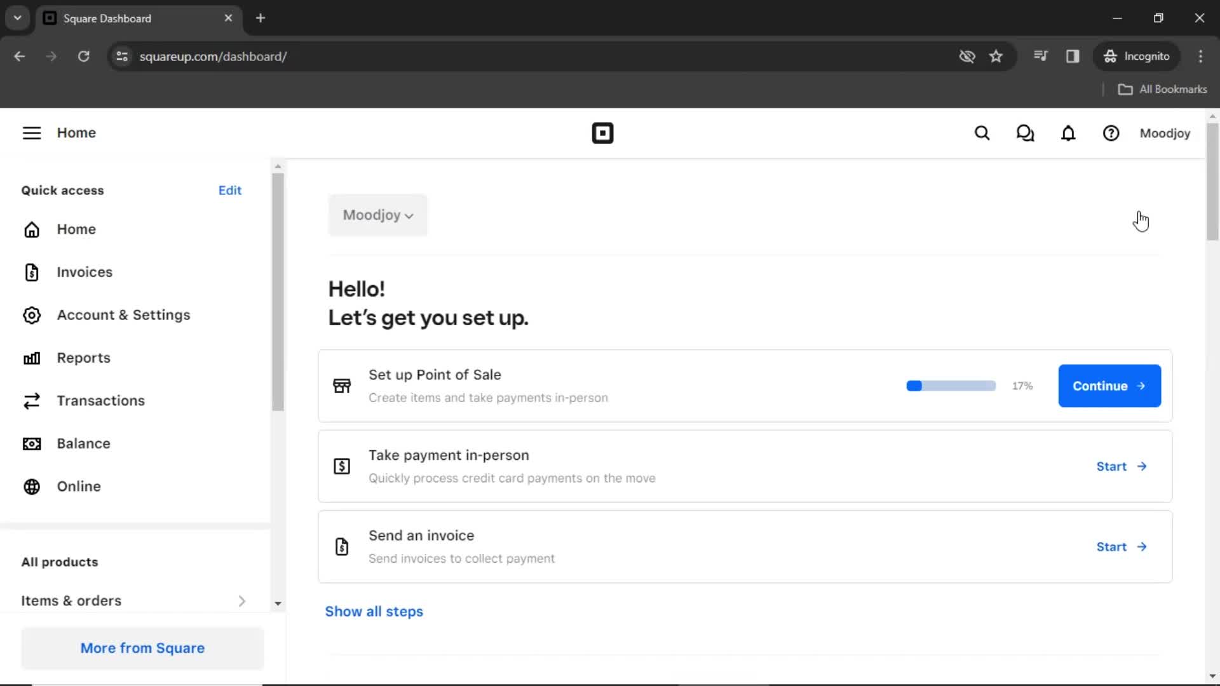Image resolution: width=1220 pixels, height=686 pixels.
Task: Select Home in Quick access
Action: coord(76,229)
